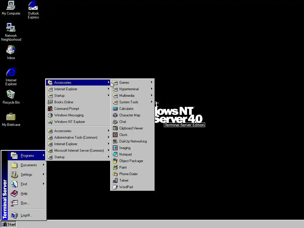Open Telnet from Accessories menu

click(x=132, y=180)
